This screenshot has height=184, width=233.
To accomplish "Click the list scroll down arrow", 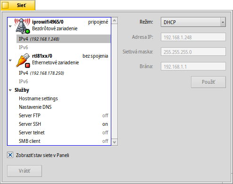I will (115, 142).
